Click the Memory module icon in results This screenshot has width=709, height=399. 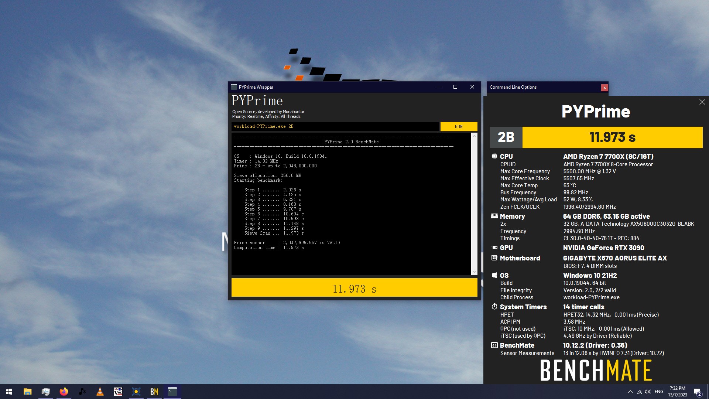tap(494, 216)
